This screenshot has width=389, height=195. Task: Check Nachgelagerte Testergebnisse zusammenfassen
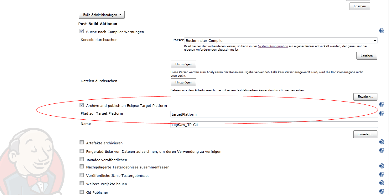click(82, 167)
